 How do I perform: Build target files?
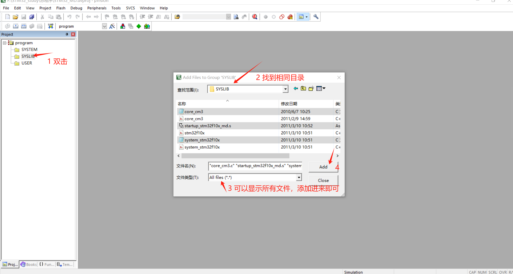[16, 26]
